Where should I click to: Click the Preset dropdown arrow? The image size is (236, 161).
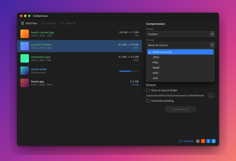click(212, 34)
